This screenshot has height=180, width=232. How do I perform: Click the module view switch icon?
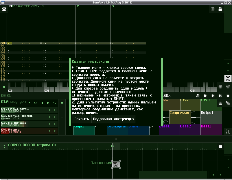(x=228, y=79)
